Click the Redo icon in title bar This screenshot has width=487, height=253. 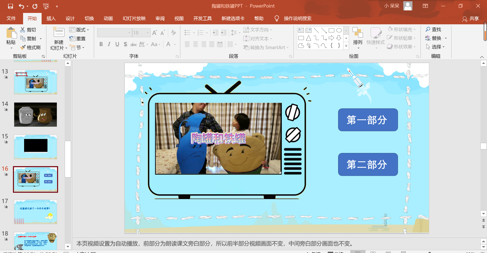tap(35, 6)
